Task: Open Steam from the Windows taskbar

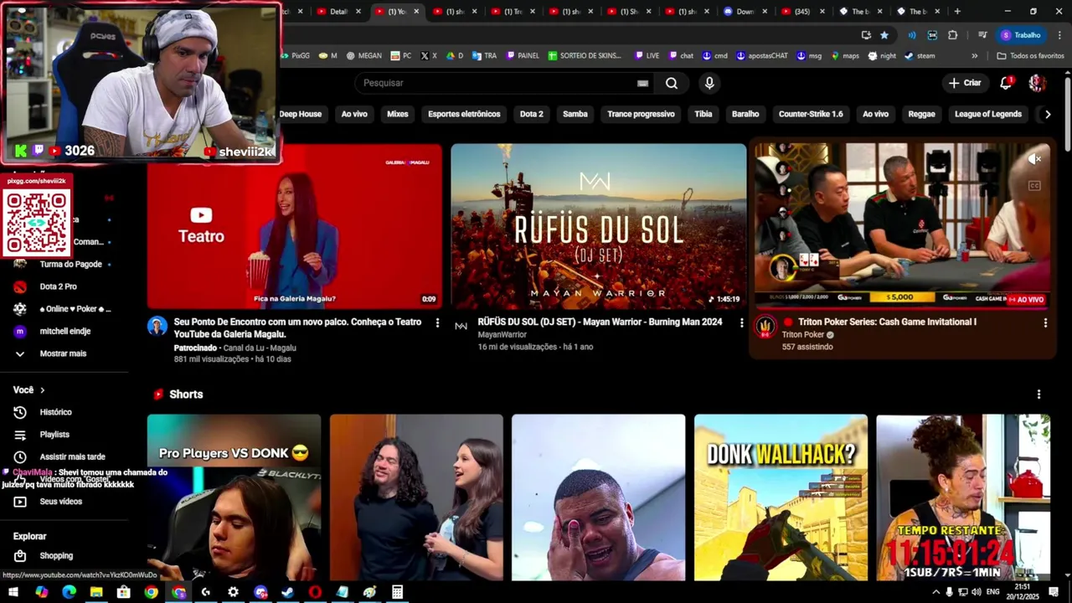Action: (x=287, y=592)
